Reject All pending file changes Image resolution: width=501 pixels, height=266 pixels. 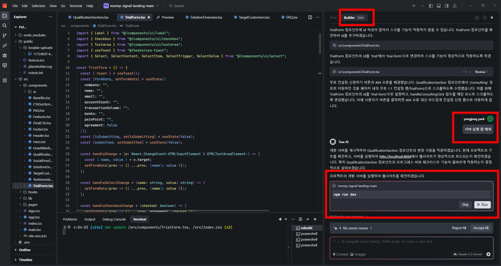coord(459,228)
